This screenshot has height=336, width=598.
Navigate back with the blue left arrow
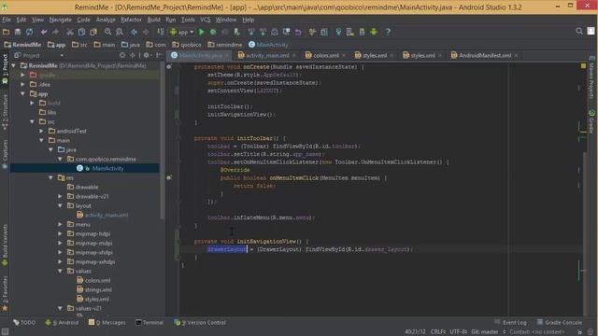pyautogui.click(x=134, y=32)
